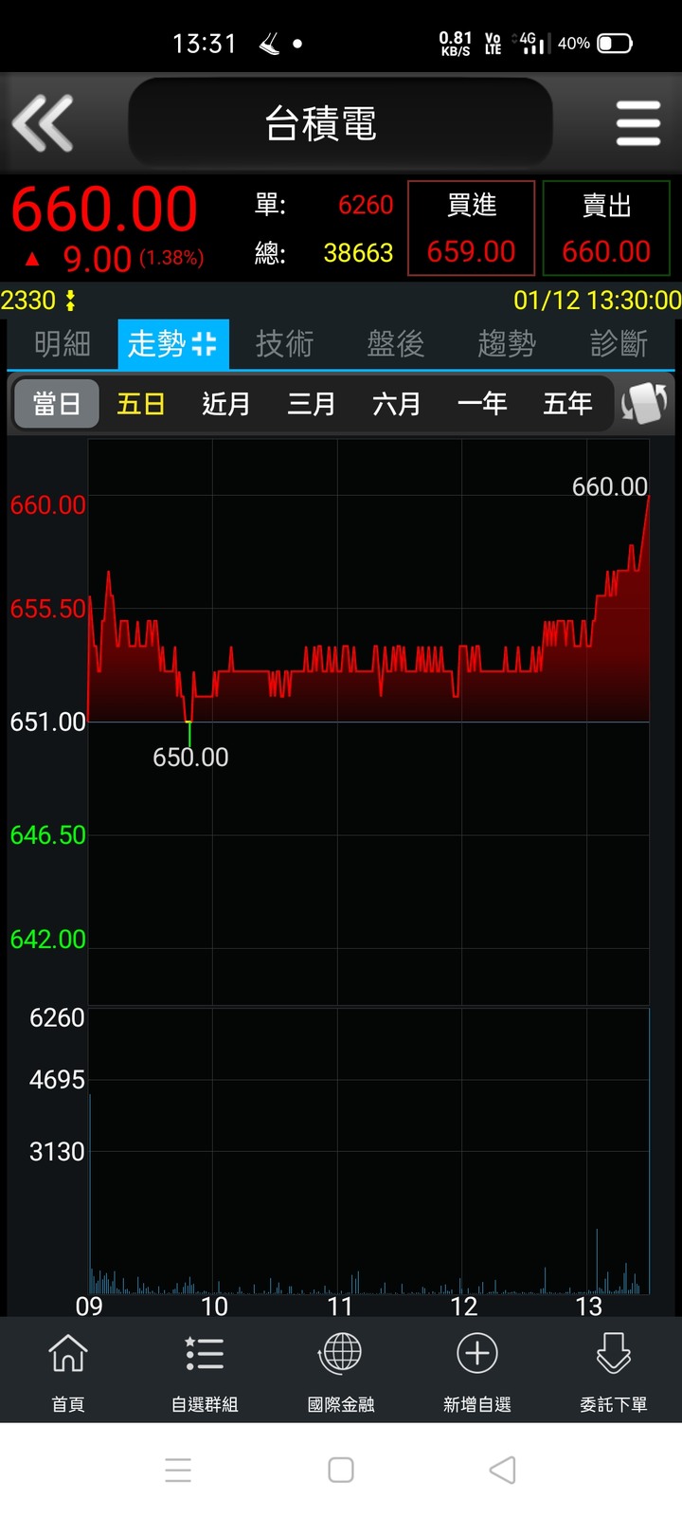Tap Android recent apps navigation icon

tap(178, 1470)
